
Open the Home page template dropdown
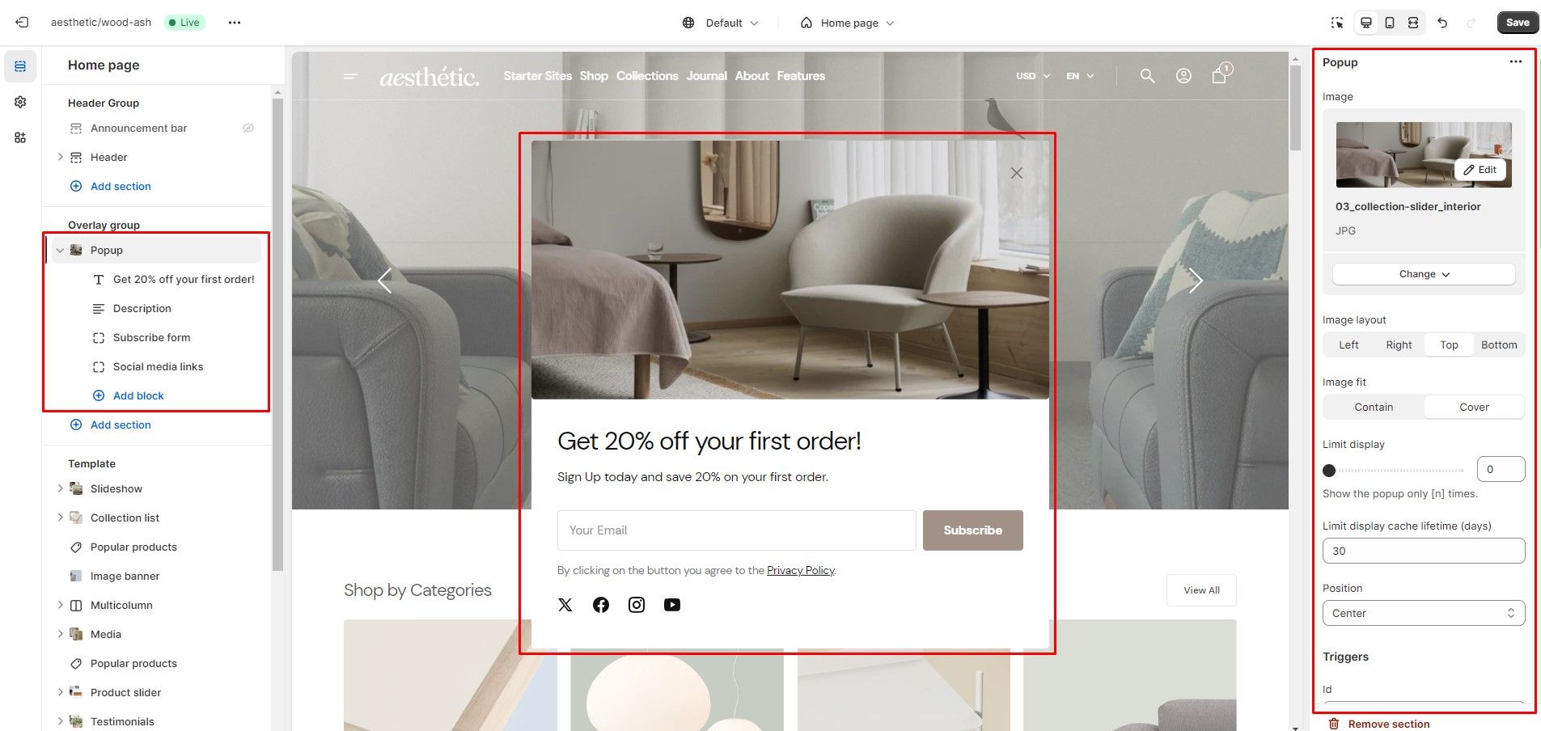[x=847, y=23]
